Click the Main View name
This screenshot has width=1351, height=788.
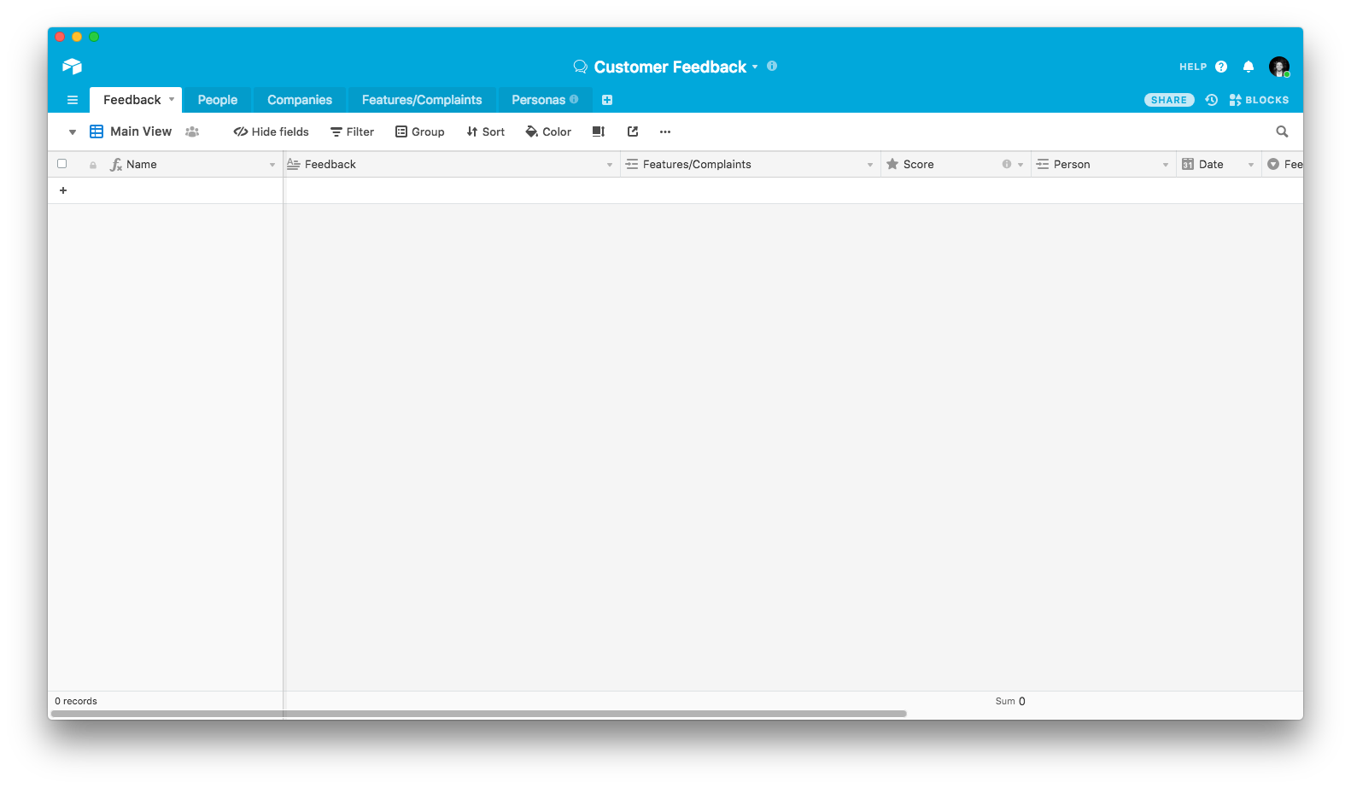pyautogui.click(x=141, y=131)
